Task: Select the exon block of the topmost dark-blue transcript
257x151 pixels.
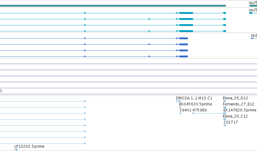Action: point(183,38)
